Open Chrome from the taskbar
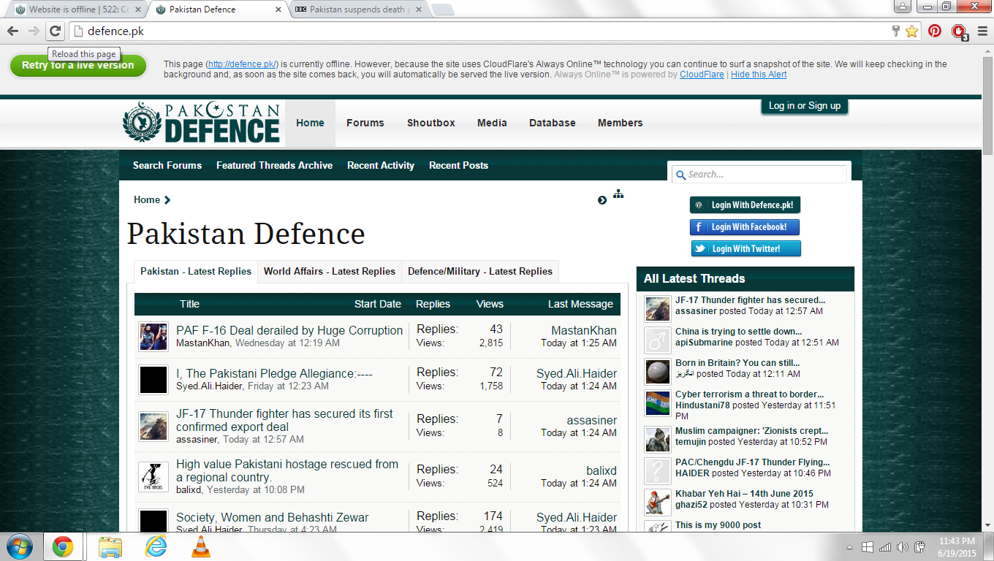This screenshot has height=561, width=994. pyautogui.click(x=62, y=546)
